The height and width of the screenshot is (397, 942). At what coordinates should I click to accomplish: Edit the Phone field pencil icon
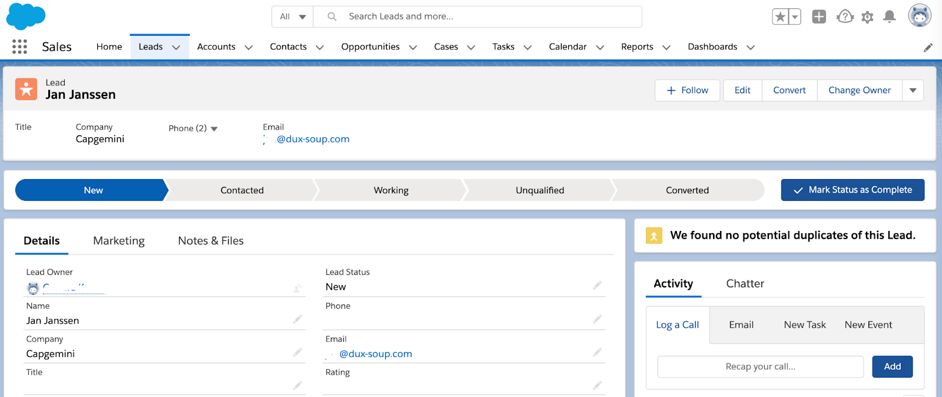coord(597,319)
